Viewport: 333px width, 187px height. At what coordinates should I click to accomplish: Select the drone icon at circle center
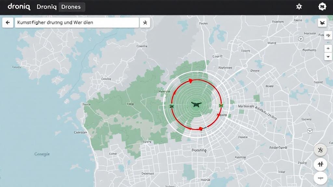click(x=196, y=104)
